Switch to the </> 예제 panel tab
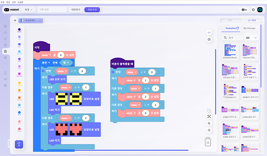The image size is (267, 156). coord(252,20)
